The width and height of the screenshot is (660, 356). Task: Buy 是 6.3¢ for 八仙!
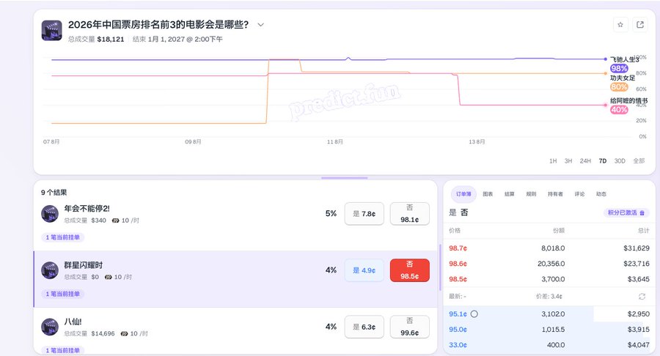pyautogui.click(x=364, y=327)
